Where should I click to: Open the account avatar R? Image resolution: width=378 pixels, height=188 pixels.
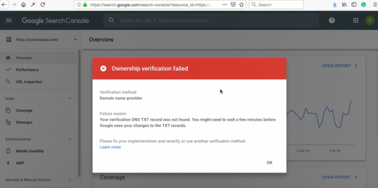point(370,21)
